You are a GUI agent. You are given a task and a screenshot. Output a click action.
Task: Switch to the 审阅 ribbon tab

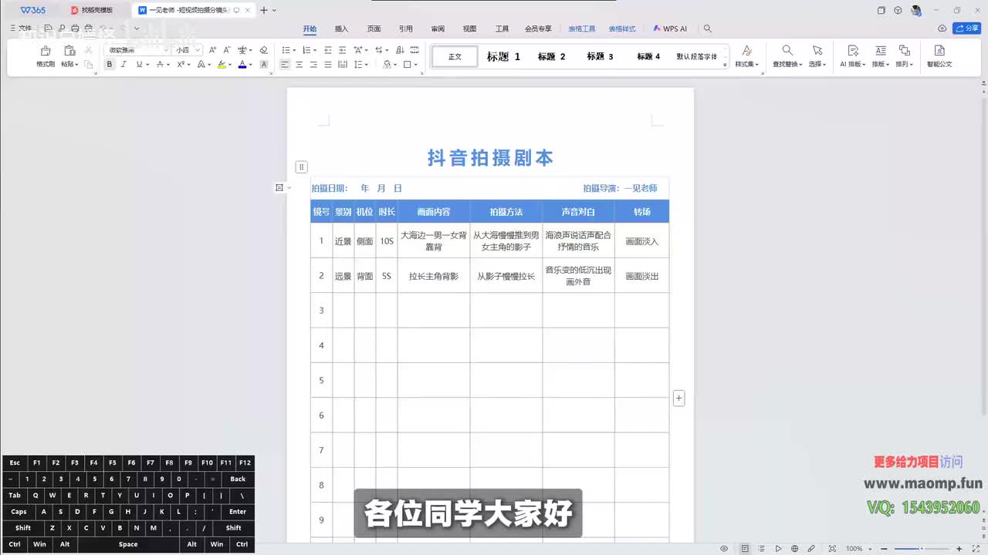pyautogui.click(x=438, y=29)
